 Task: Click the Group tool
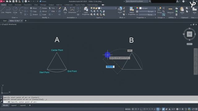159,10
